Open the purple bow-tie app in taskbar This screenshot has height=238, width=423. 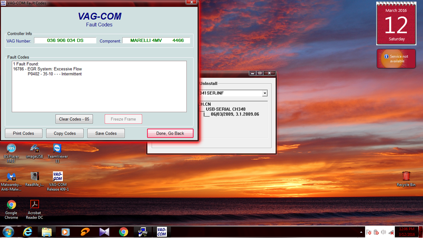tap(104, 232)
